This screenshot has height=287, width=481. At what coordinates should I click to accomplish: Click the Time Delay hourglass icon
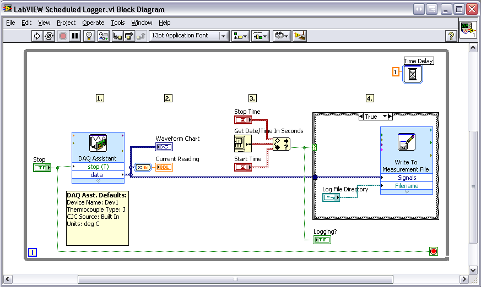(x=412, y=74)
